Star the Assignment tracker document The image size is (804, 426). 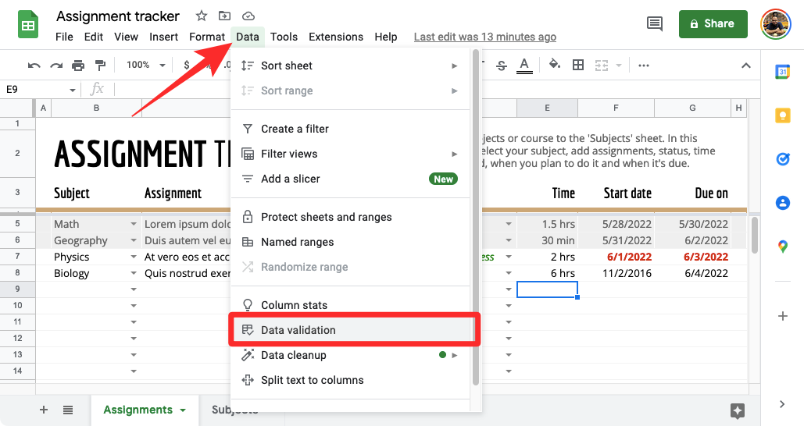(x=202, y=16)
